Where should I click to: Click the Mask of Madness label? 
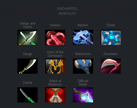(55, 83)
